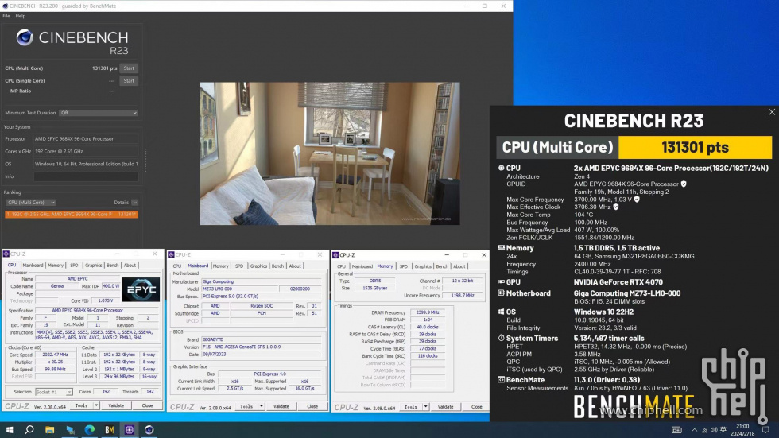Switch to Cinebench via taskbar icon
779x438 pixels.
pyautogui.click(x=149, y=429)
